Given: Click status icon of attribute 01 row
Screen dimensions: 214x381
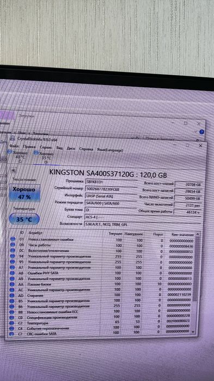Looking at the screenshot, I should pos(13,239).
